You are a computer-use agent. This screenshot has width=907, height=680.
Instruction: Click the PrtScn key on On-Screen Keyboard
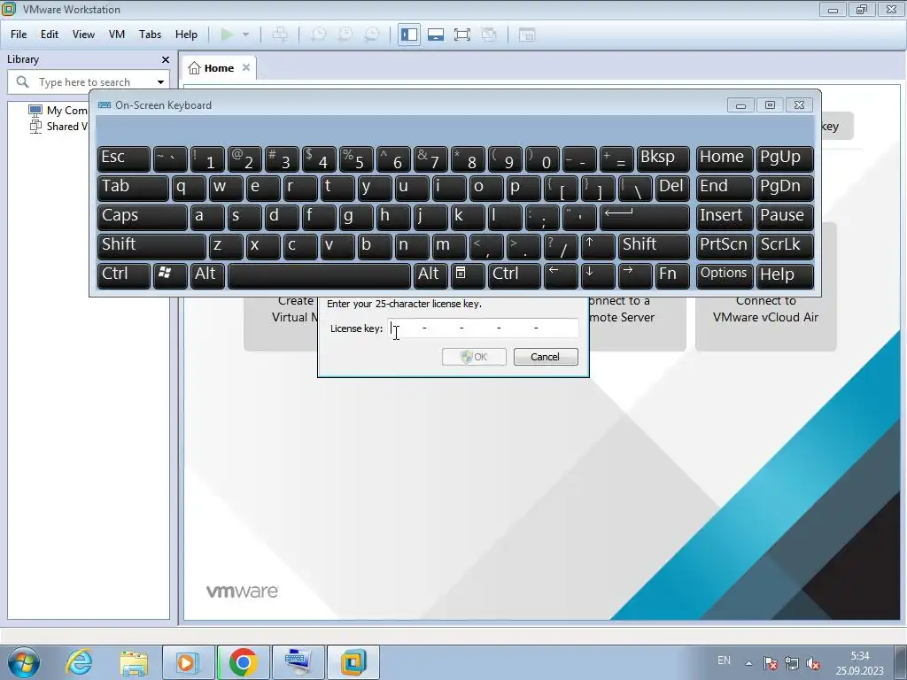[725, 246]
